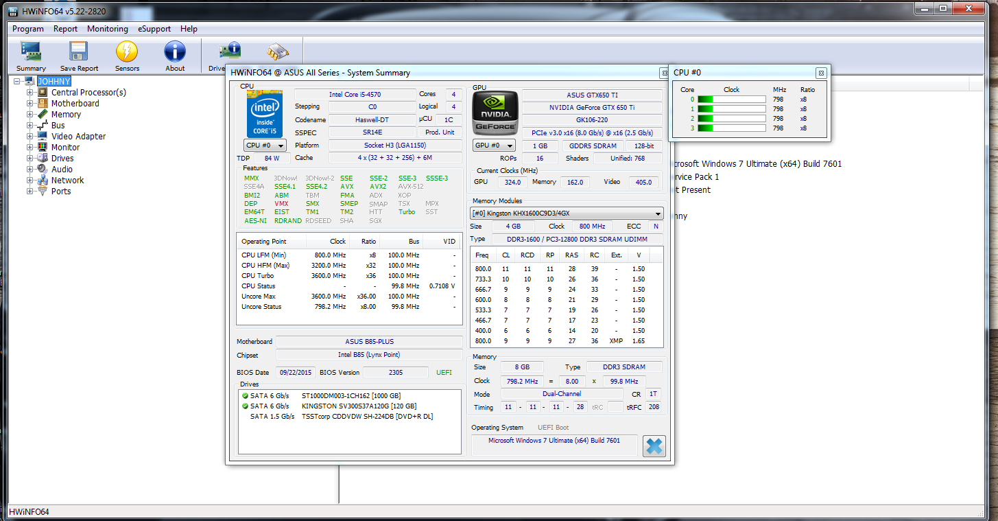Click the Audio speaker tree icon
This screenshot has height=521, width=998.
coord(43,169)
